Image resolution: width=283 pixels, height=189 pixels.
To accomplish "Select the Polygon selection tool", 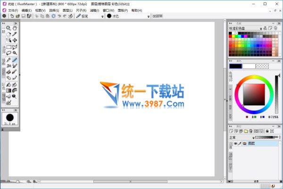I will tap(15, 47).
